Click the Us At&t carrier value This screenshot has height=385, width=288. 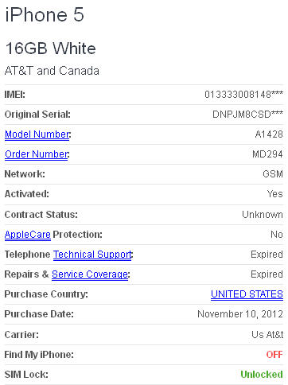(267, 334)
